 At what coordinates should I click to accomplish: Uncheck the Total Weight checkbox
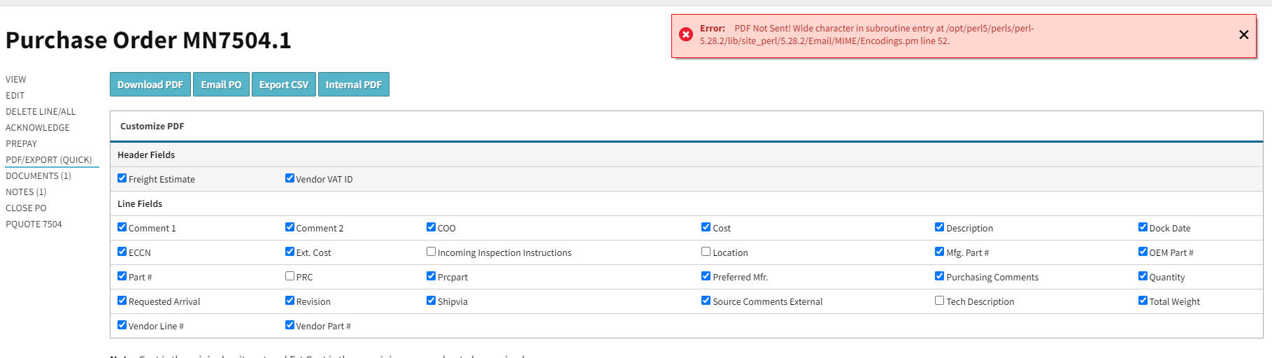[x=1143, y=301]
